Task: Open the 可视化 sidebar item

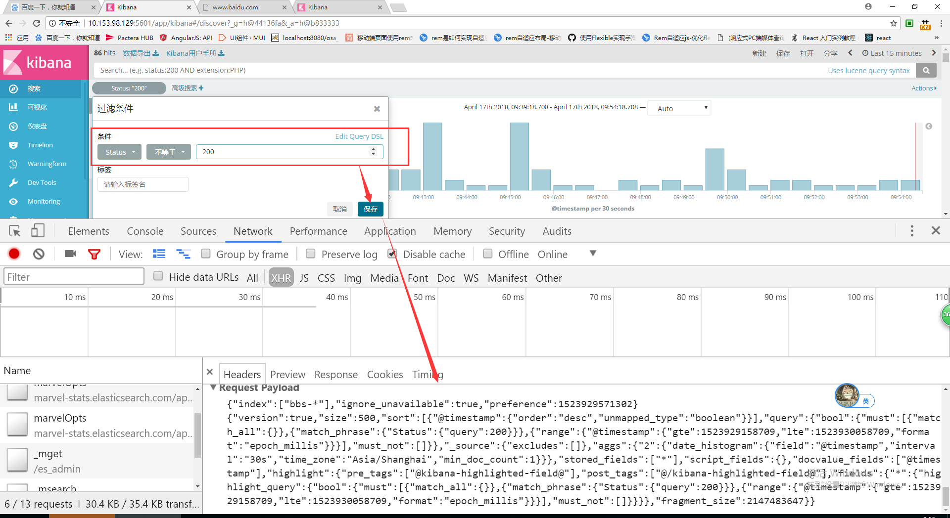Action: coord(37,107)
